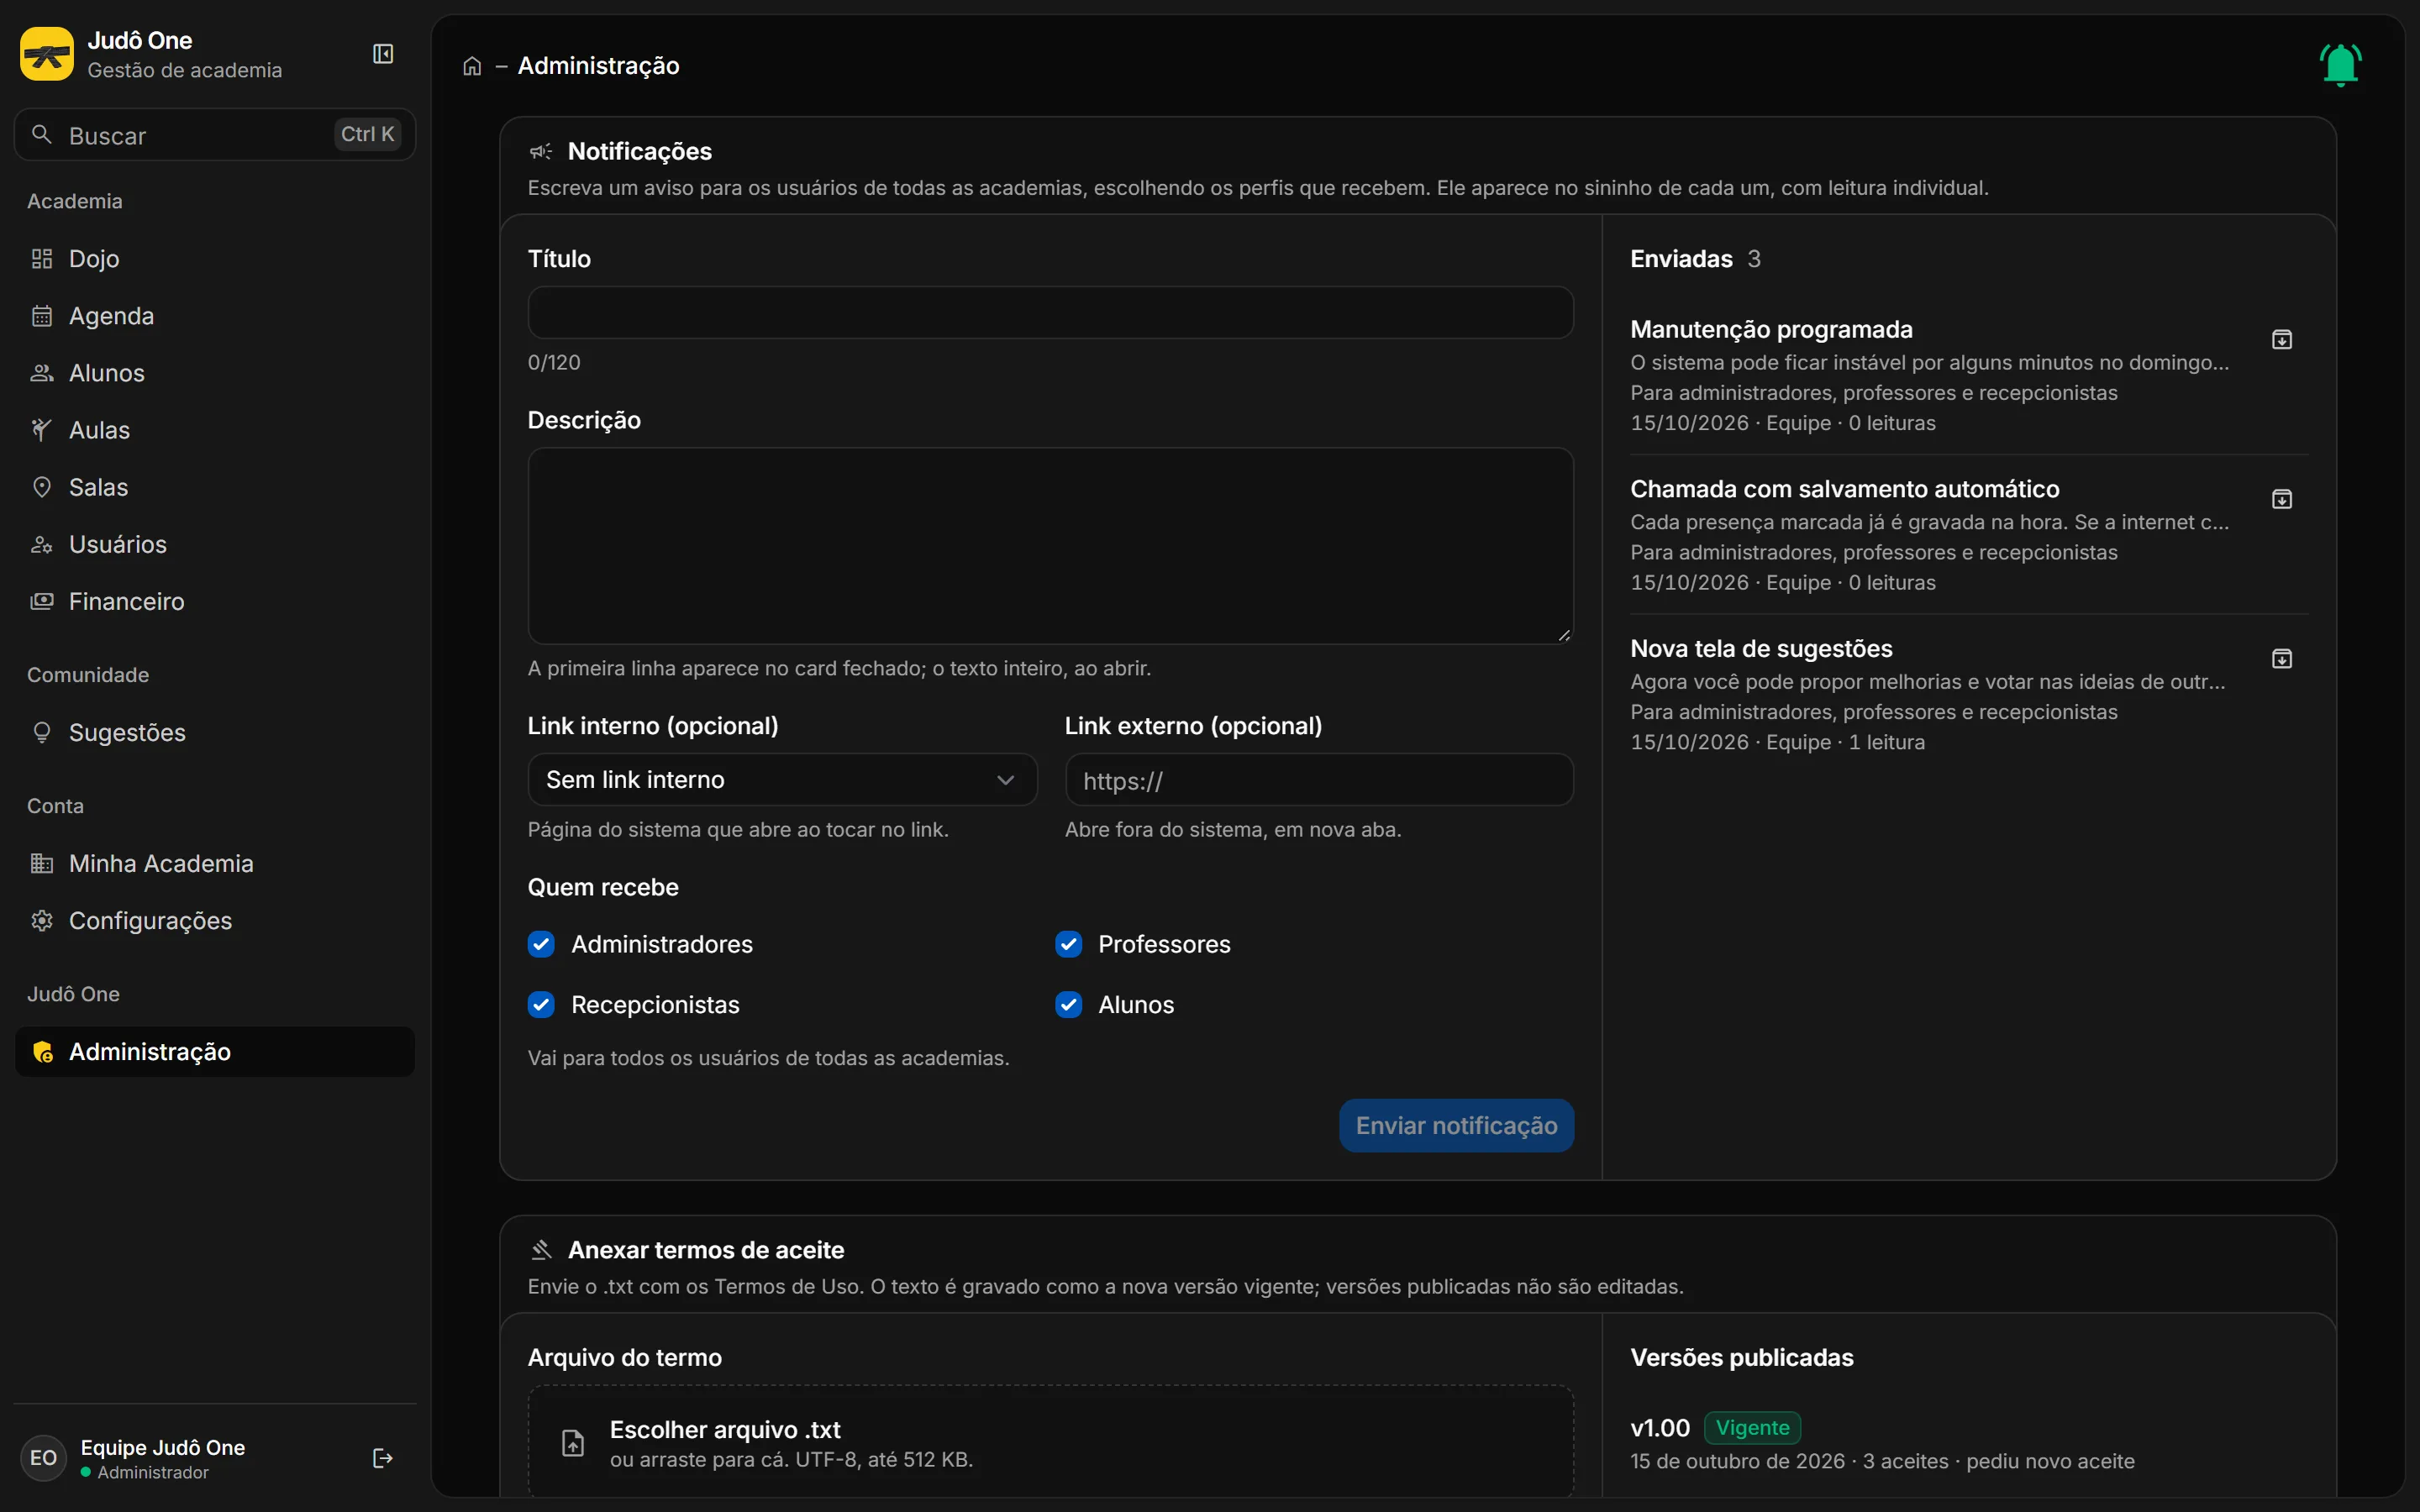
Task: Uncheck the Alunos recipient checkbox
Action: click(1068, 1005)
